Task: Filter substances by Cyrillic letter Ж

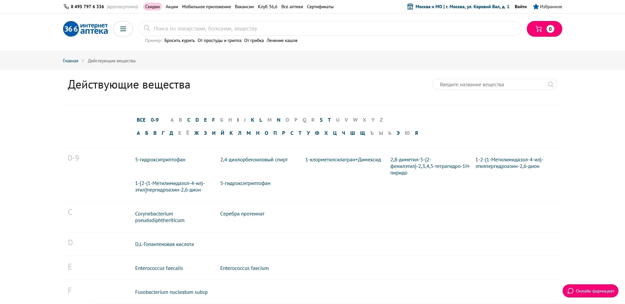Action: pyautogui.click(x=196, y=133)
